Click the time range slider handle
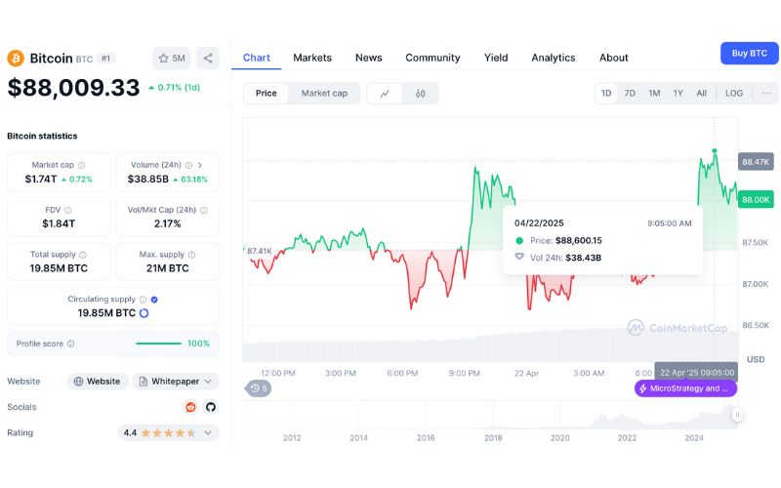 click(x=737, y=414)
